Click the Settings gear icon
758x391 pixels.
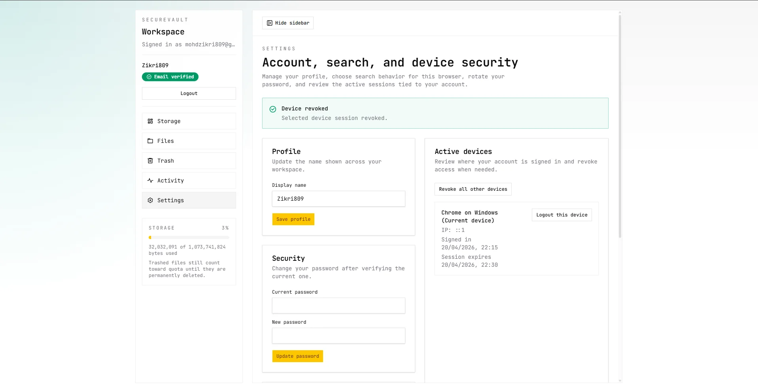[x=150, y=200]
